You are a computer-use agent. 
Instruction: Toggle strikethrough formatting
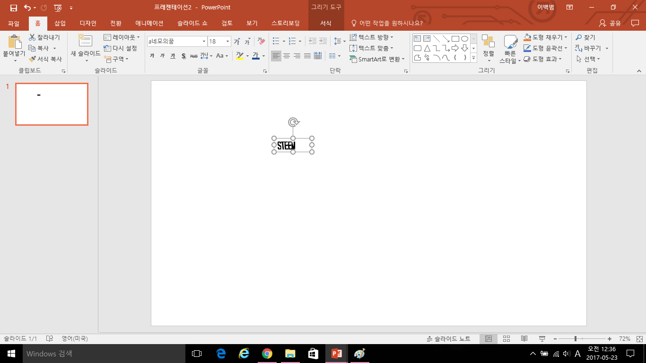pos(193,56)
